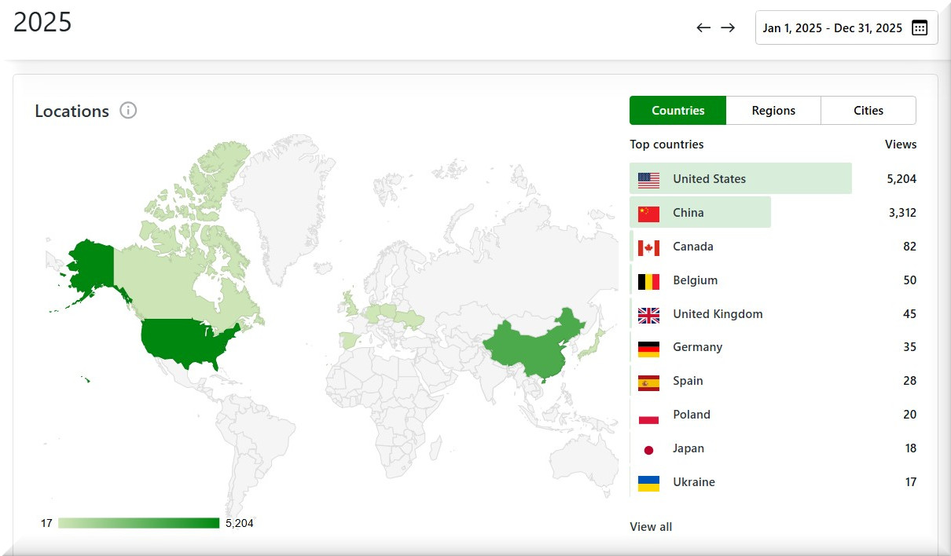
Task: Click the View all link
Action: (x=651, y=527)
